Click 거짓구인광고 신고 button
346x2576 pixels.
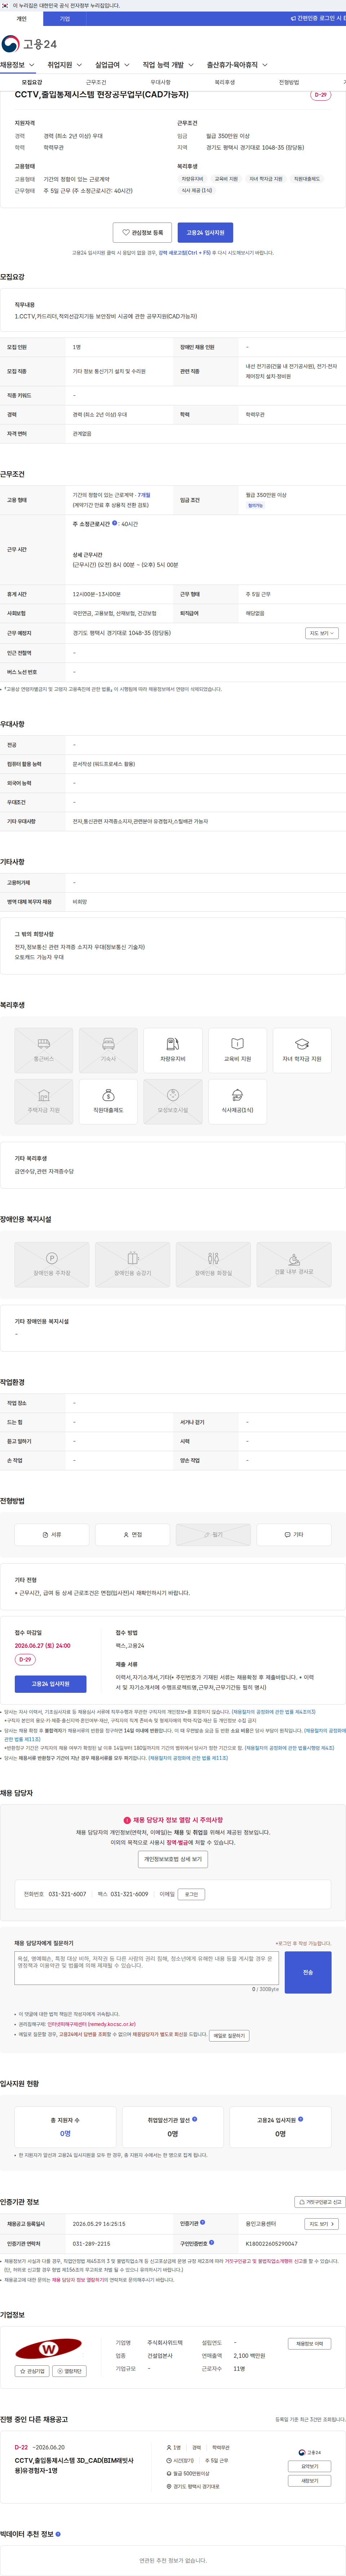tap(320, 2202)
